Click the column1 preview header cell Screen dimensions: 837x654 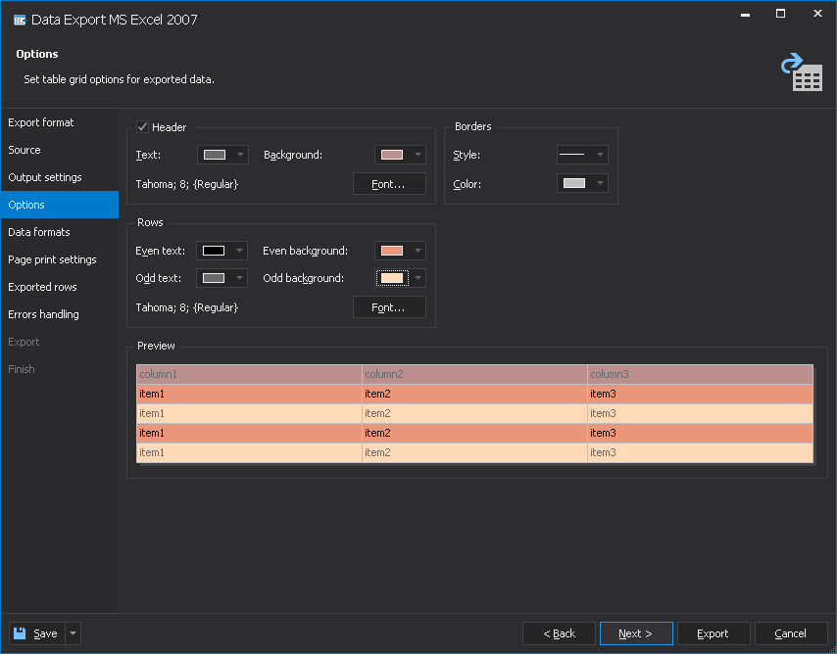[x=249, y=374]
